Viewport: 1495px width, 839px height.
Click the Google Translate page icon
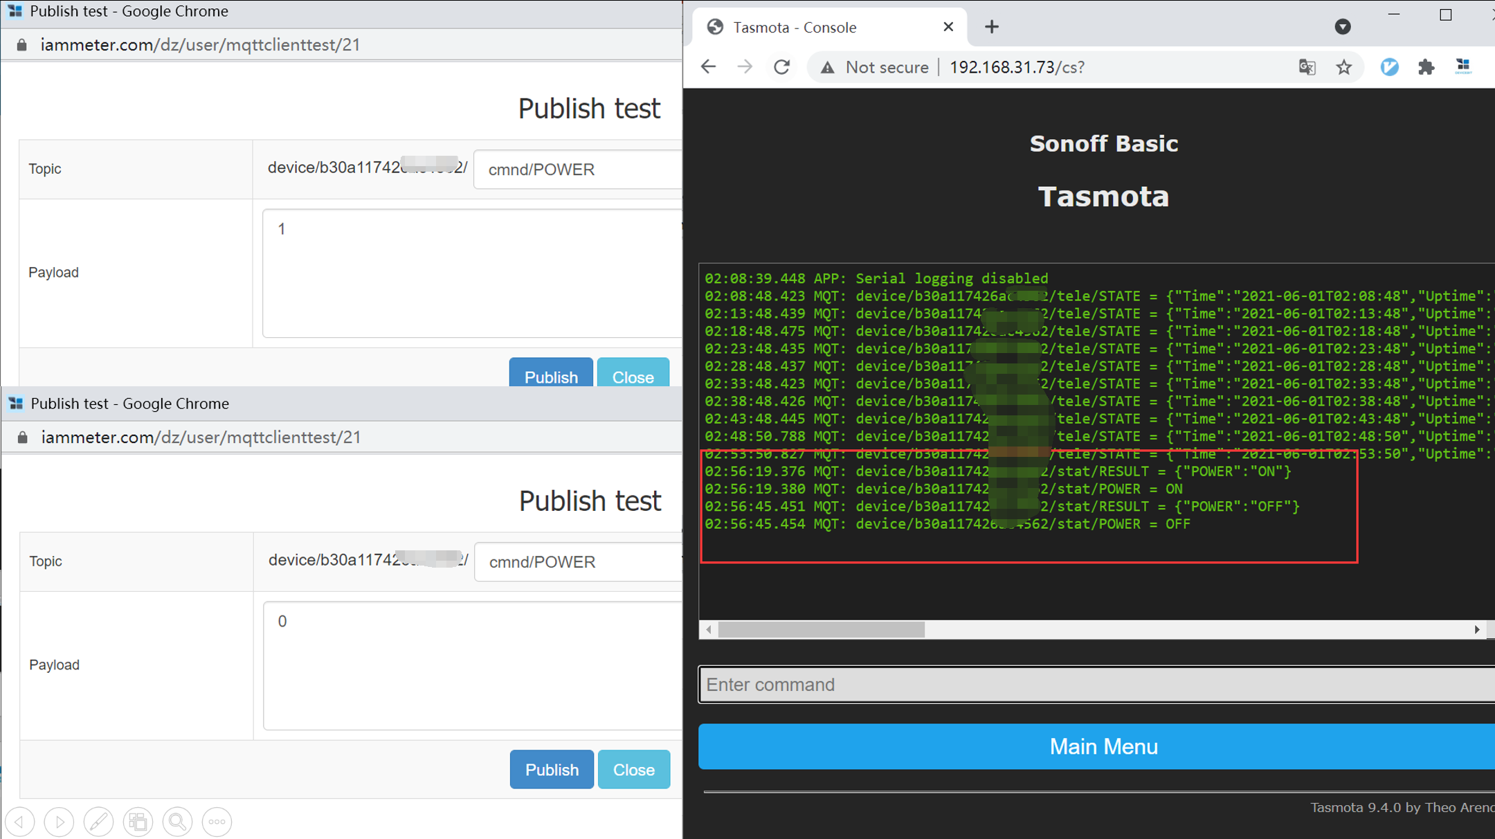click(1307, 67)
